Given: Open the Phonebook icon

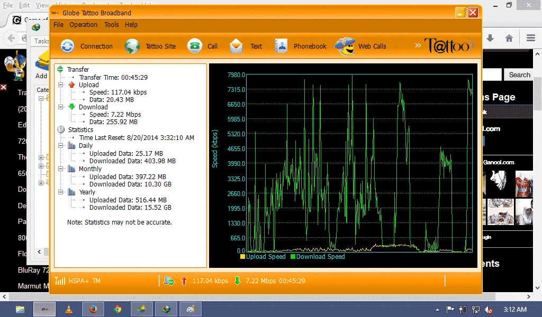Looking at the screenshot, I should point(281,46).
